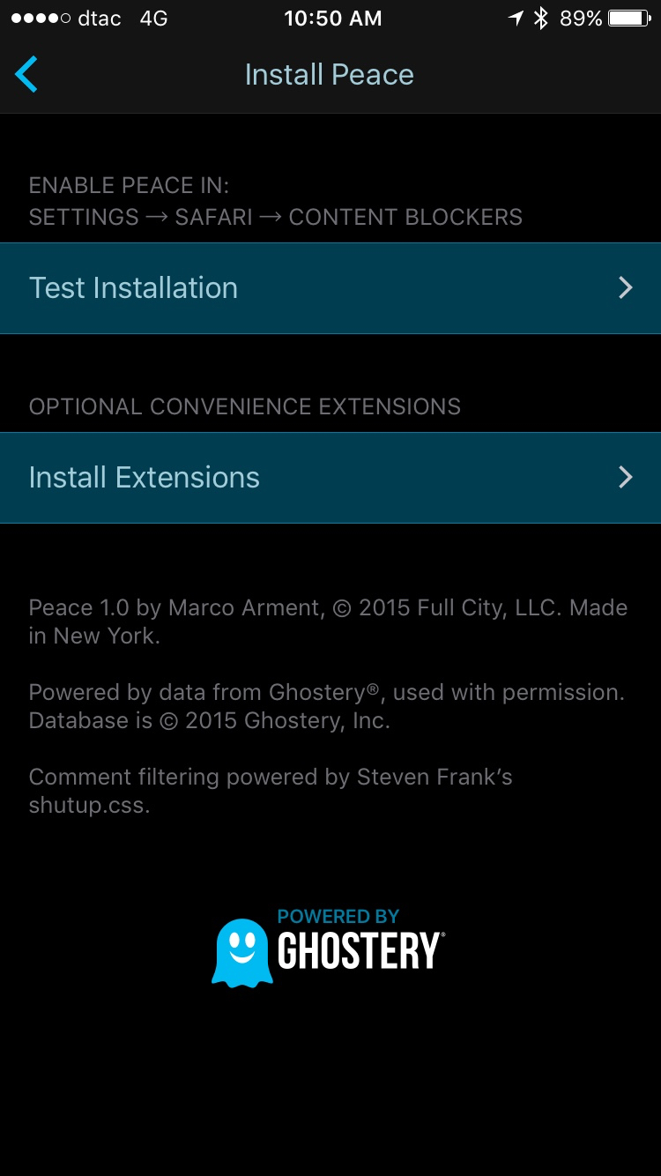Tap the Bluetooth icon in status bar
This screenshot has height=1176, width=661.
[541, 19]
